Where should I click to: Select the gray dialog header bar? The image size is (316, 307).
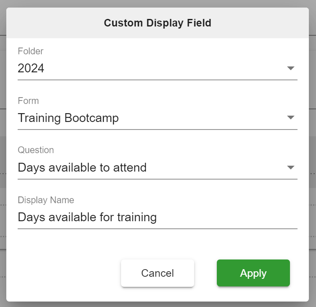click(x=158, y=23)
